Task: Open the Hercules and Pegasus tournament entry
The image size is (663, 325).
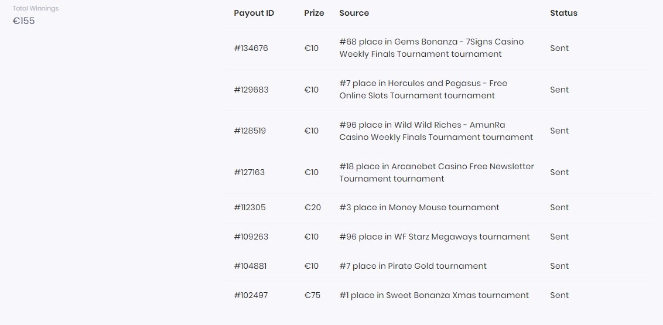Action: coord(423,90)
